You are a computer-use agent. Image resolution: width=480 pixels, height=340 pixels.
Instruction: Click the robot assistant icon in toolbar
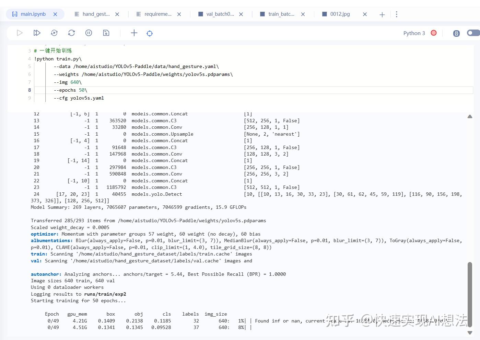tap(456, 33)
